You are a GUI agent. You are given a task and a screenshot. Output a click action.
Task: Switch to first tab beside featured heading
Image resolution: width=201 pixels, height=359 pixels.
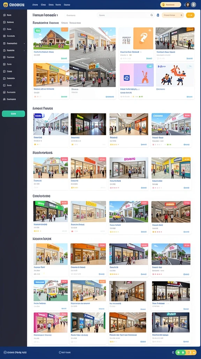click(x=65, y=23)
